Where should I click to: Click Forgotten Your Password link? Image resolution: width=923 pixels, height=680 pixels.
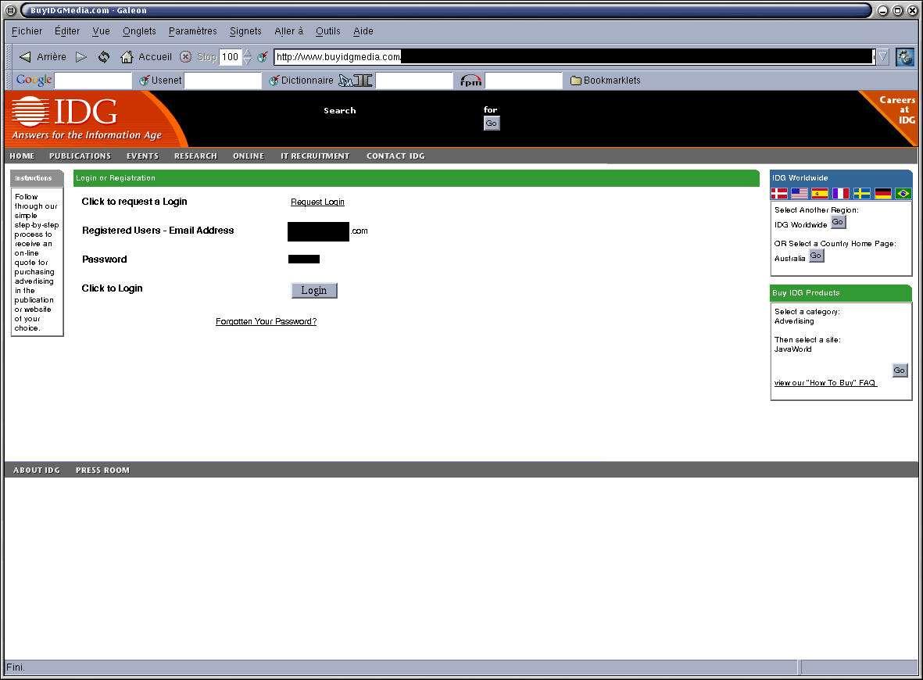click(266, 321)
